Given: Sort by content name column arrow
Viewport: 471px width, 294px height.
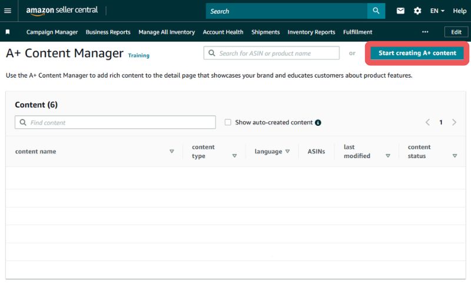Looking at the screenshot, I should (172, 151).
